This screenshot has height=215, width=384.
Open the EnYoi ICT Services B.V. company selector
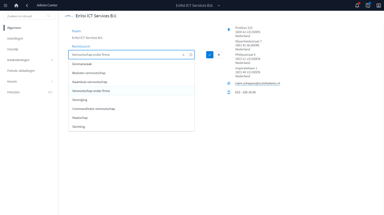tap(198, 5)
